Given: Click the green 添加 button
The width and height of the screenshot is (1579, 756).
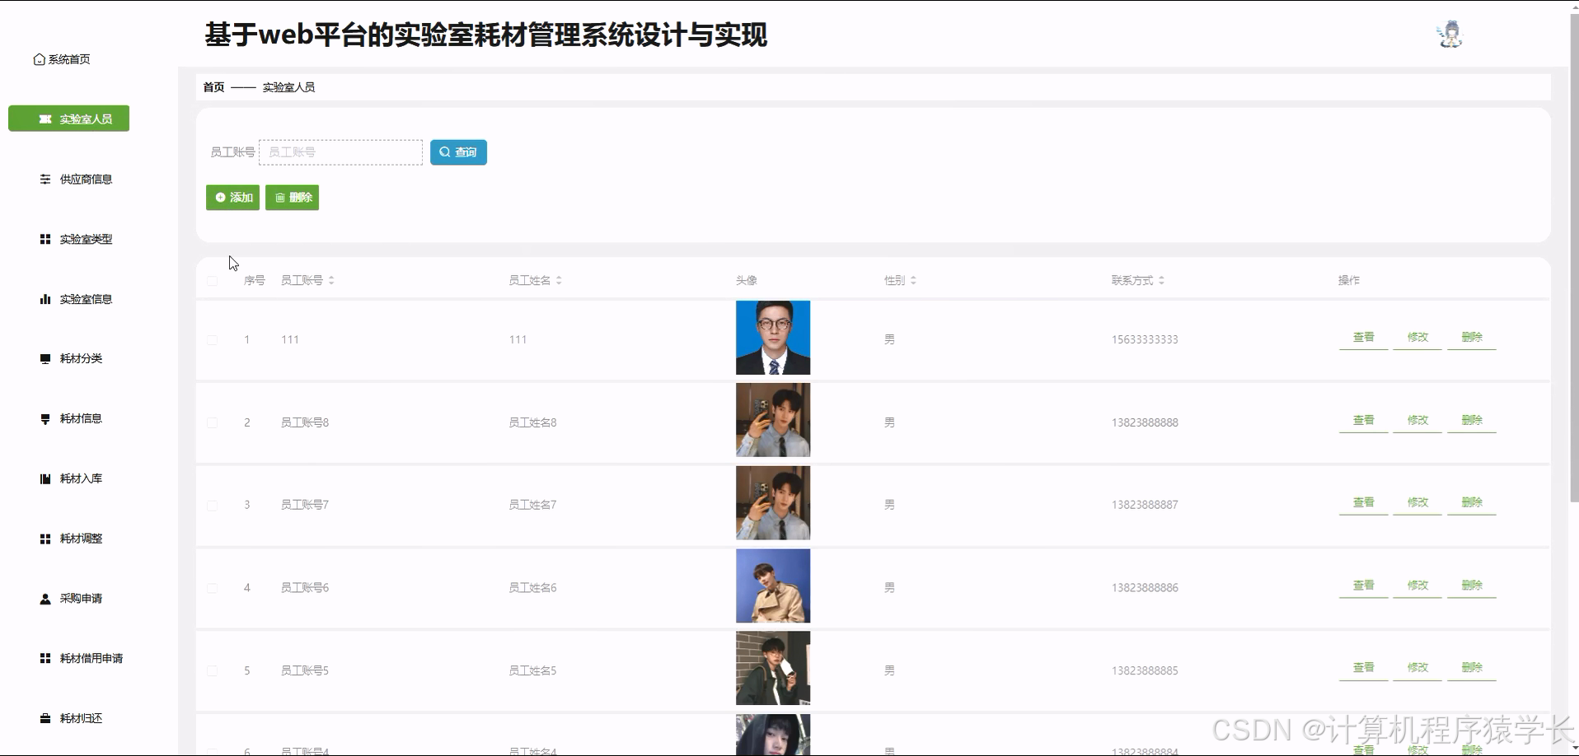Looking at the screenshot, I should pyautogui.click(x=232, y=198).
